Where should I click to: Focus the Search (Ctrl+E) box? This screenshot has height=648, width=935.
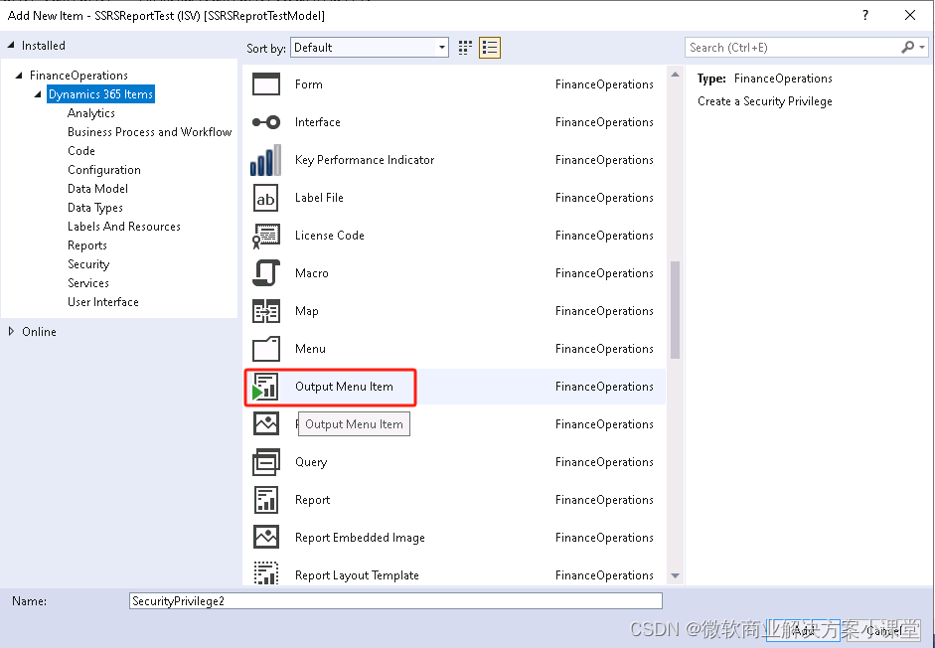coord(793,47)
